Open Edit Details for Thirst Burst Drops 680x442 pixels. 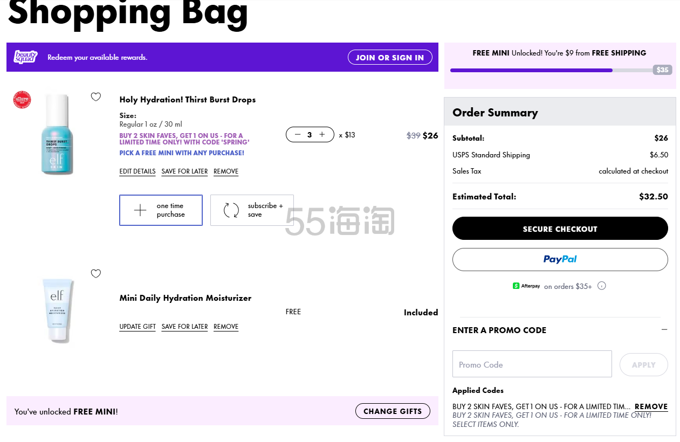coord(138,171)
